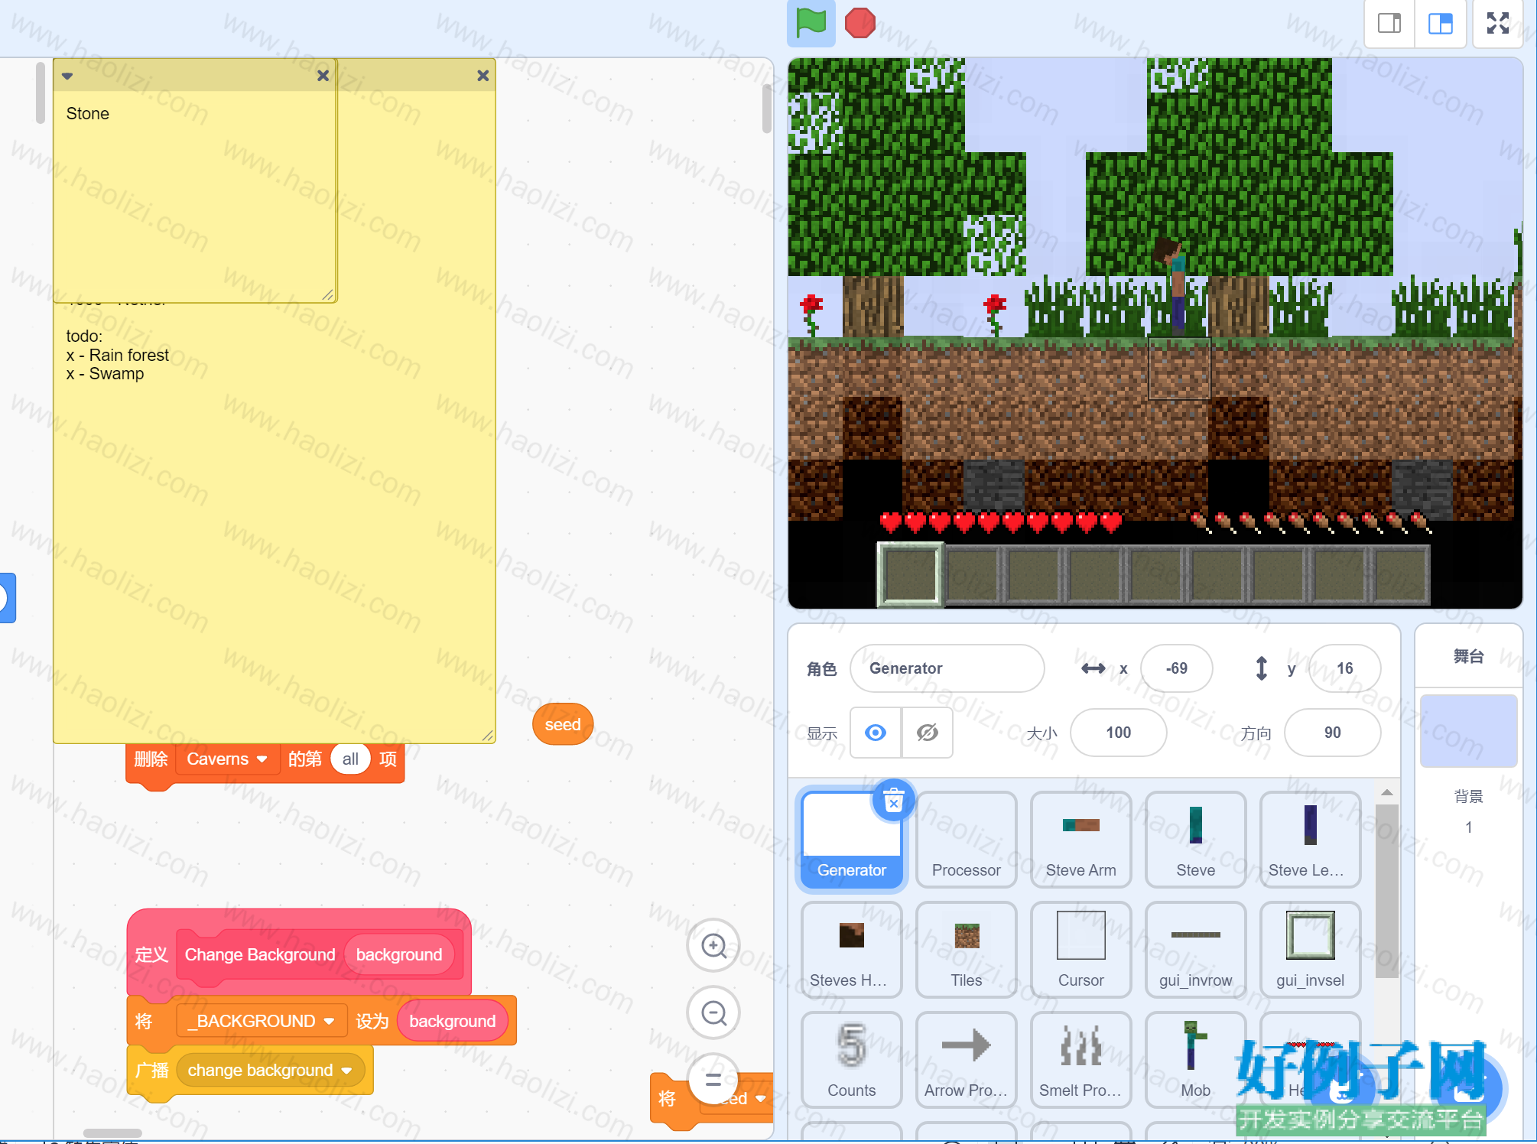Viewport: 1537px width, 1144px height.
Task: Zoom in the code workspace
Action: (x=713, y=945)
